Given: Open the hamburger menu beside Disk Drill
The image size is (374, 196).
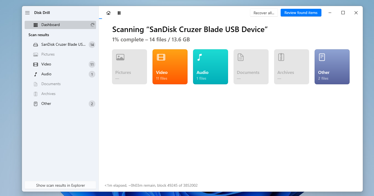Looking at the screenshot, I should tap(27, 13).
